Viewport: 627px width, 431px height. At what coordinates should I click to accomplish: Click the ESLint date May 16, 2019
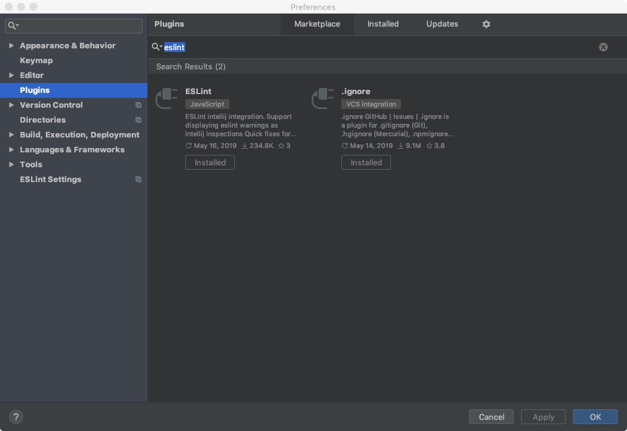215,146
